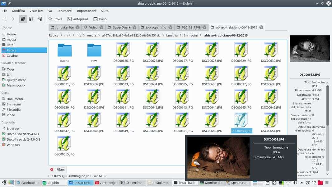Switch to compact view mode
This screenshot has height=187, width=332.
click(31, 19)
